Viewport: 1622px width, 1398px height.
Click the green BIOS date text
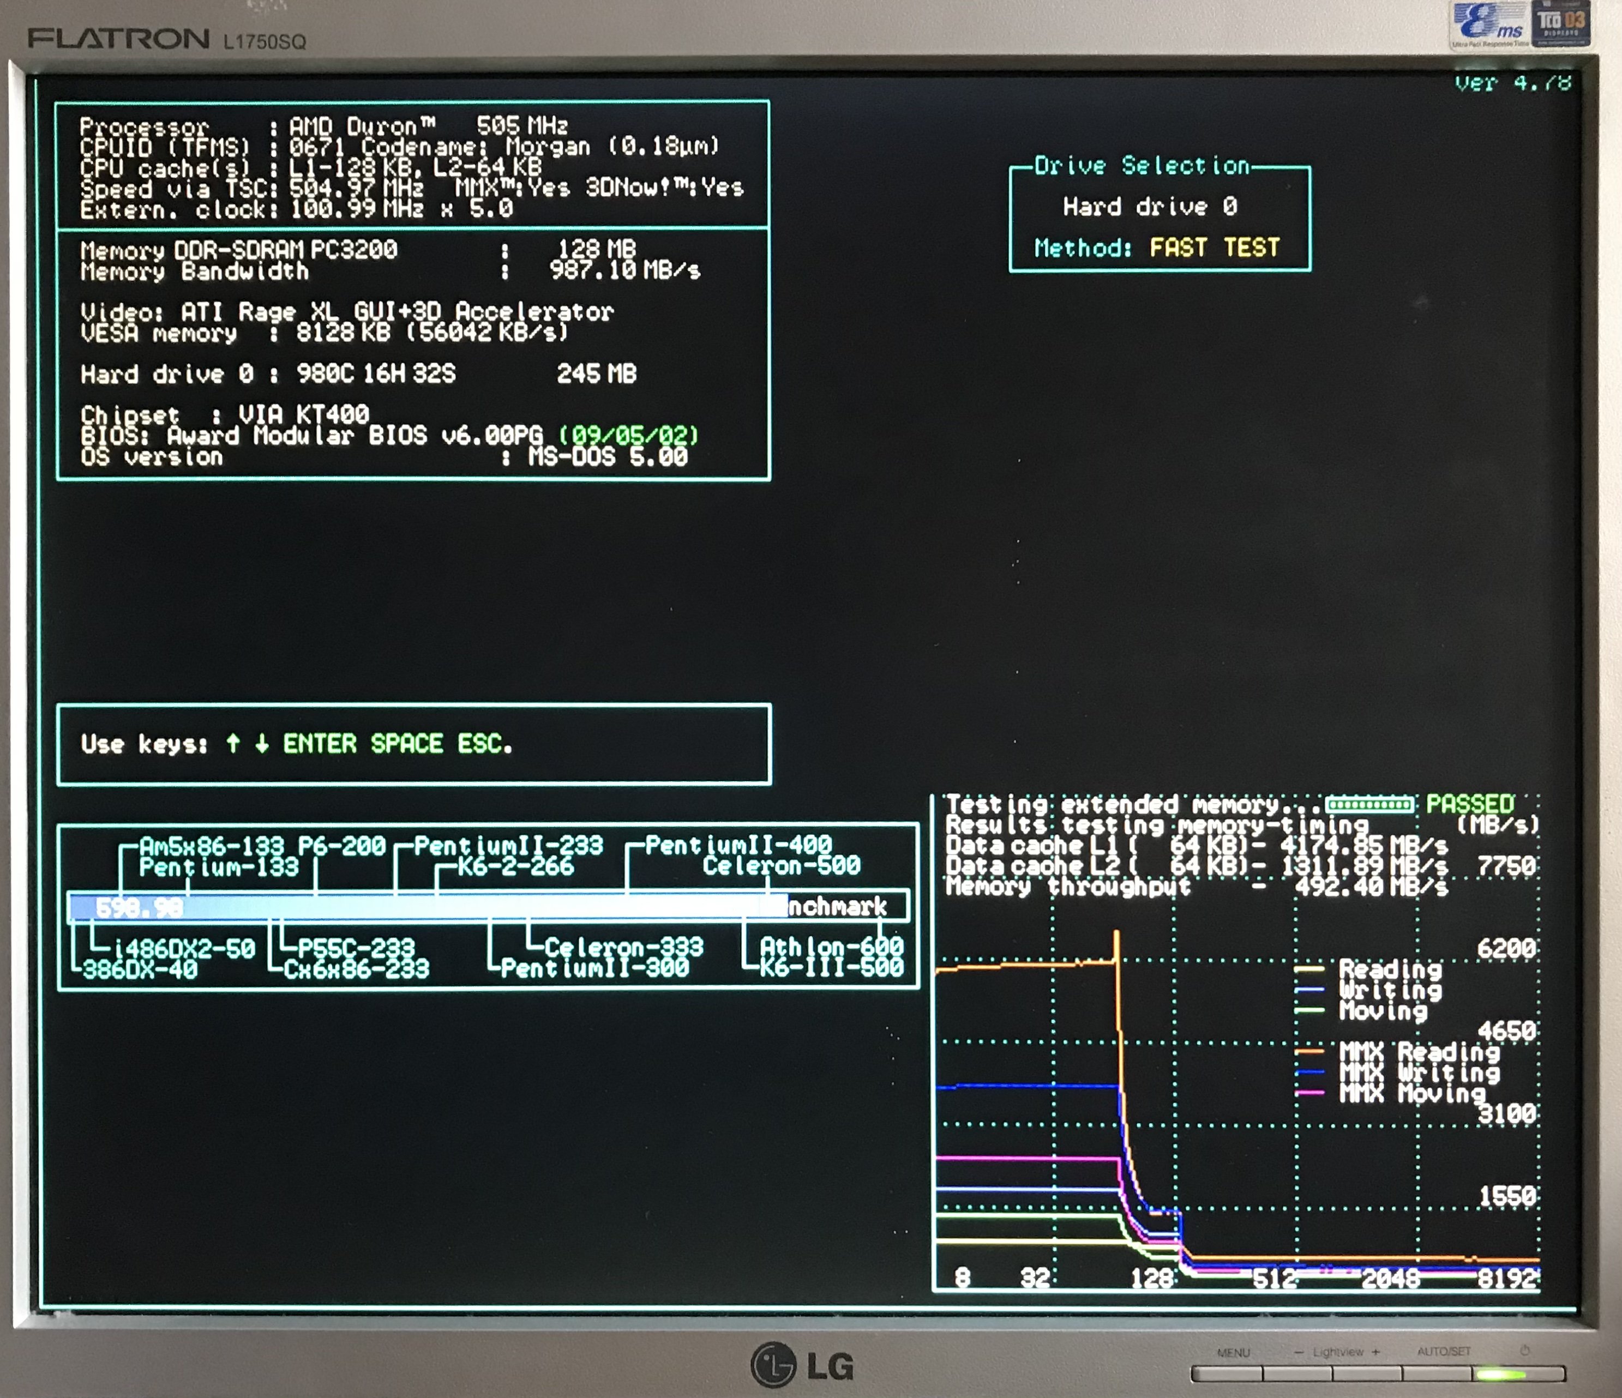(x=628, y=435)
